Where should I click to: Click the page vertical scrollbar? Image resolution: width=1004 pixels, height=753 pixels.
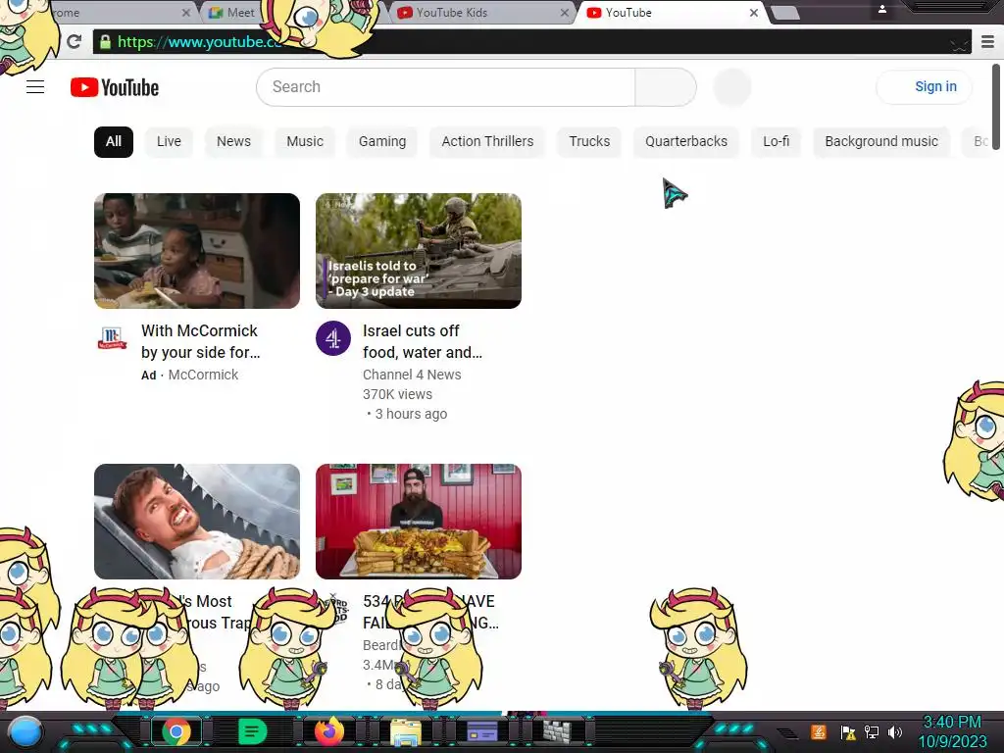coord(996,106)
